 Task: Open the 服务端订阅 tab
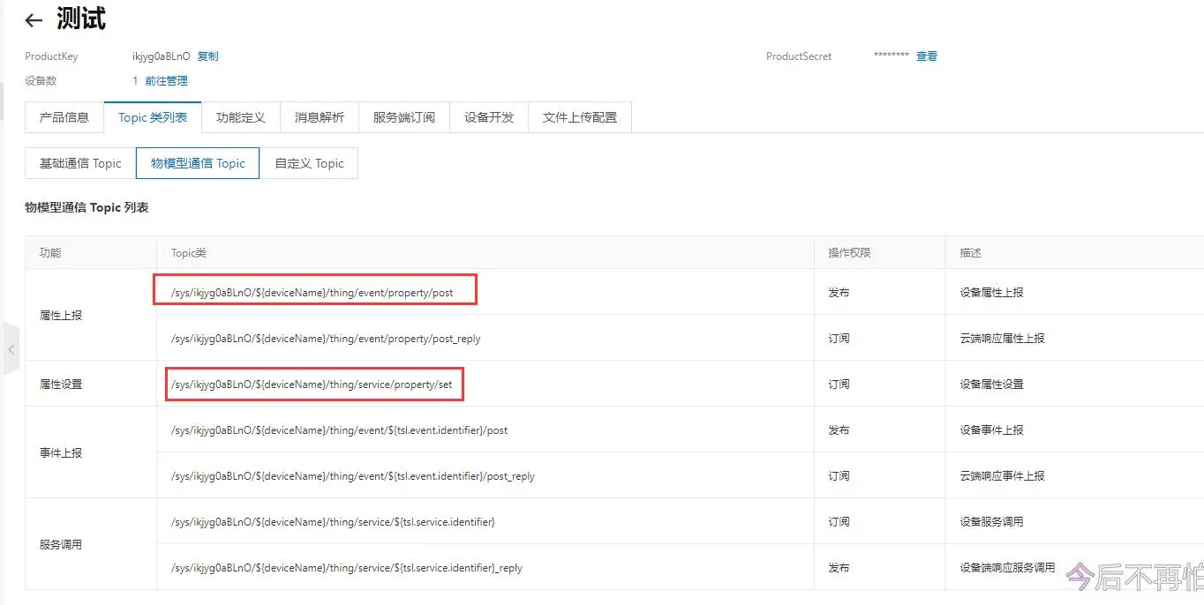tap(403, 117)
